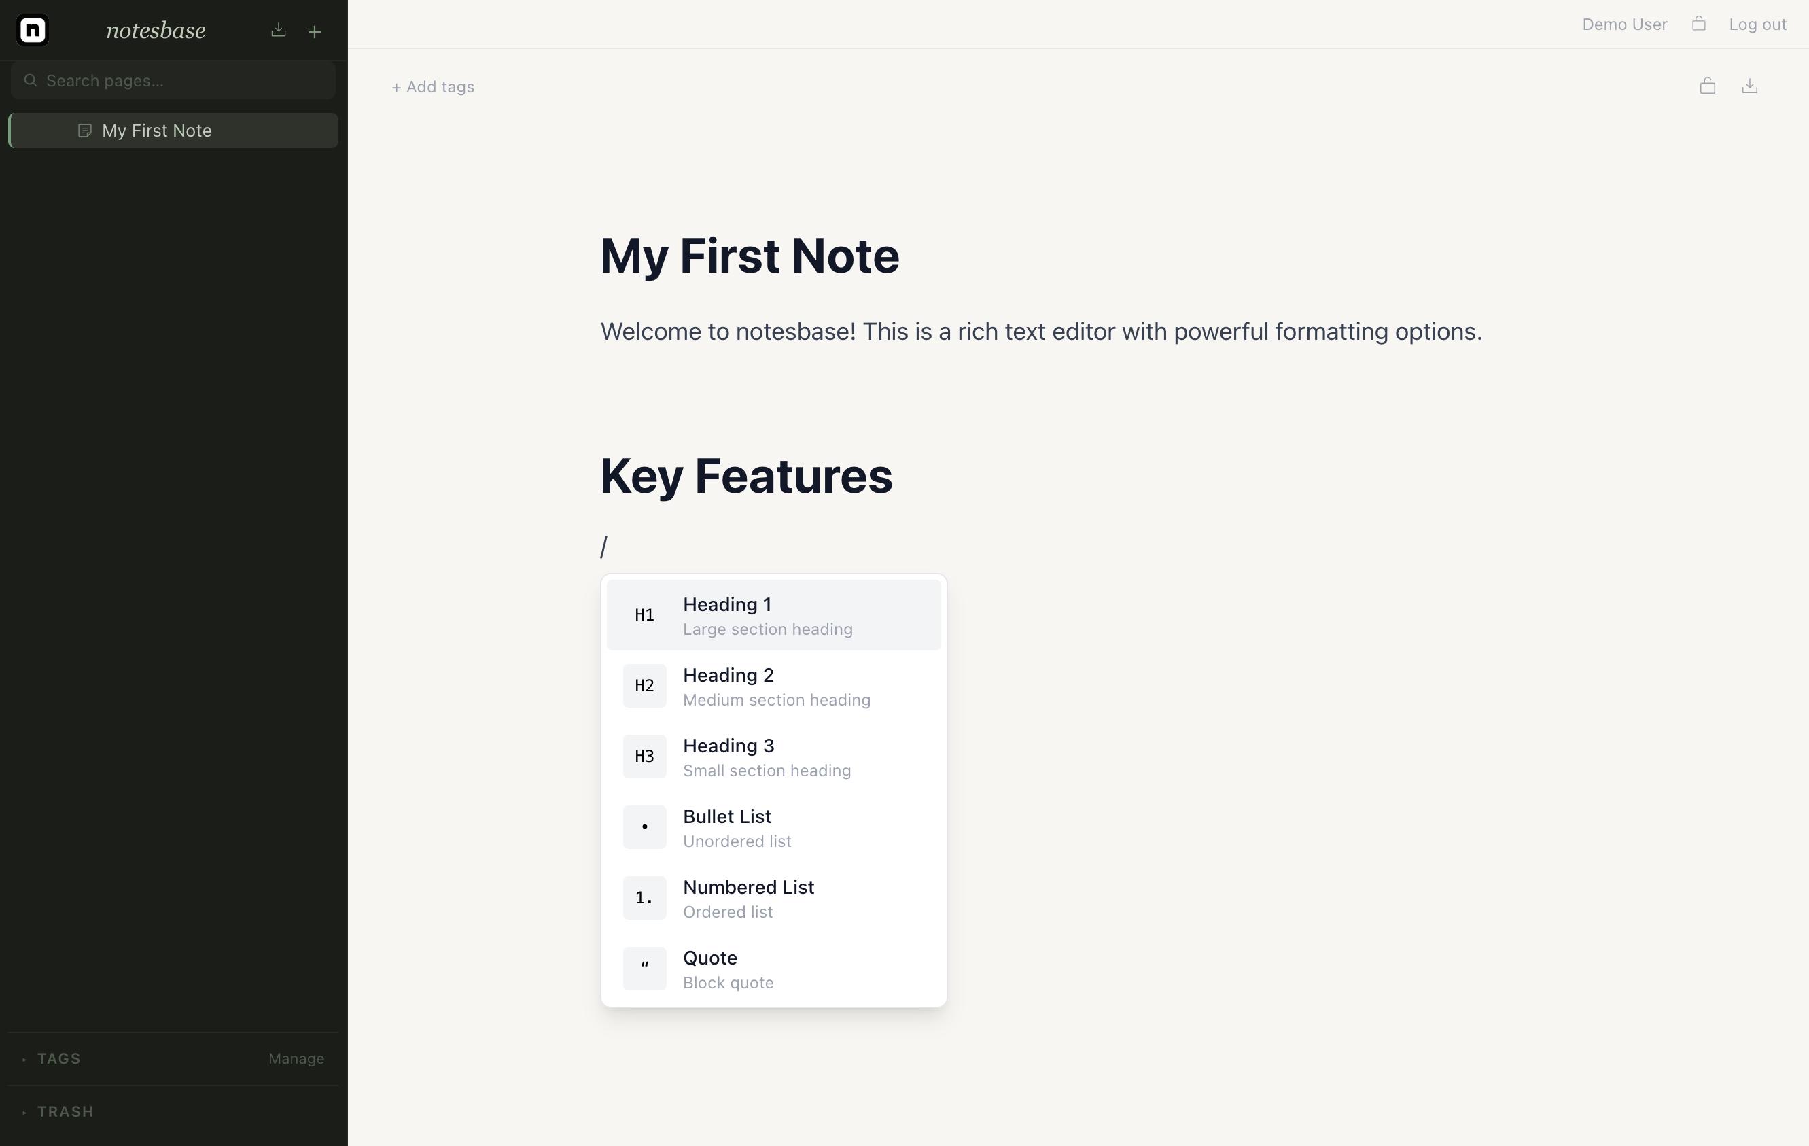Select the H1 icon in the slash menu
The image size is (1809, 1146).
pyautogui.click(x=644, y=614)
